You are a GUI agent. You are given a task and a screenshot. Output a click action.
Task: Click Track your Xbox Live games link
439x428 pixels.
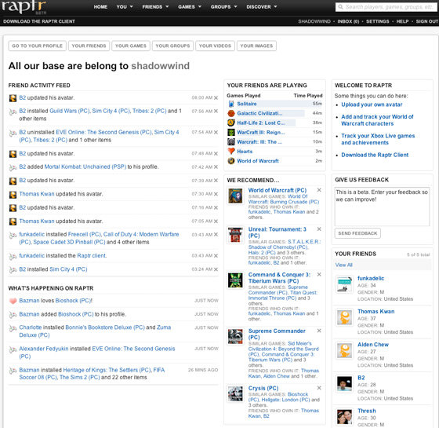(x=378, y=139)
